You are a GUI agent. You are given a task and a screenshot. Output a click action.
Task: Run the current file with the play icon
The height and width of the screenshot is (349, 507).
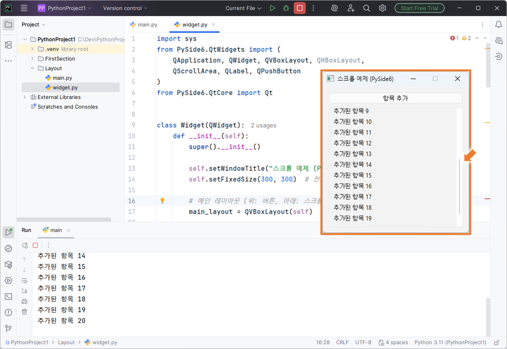tap(272, 8)
